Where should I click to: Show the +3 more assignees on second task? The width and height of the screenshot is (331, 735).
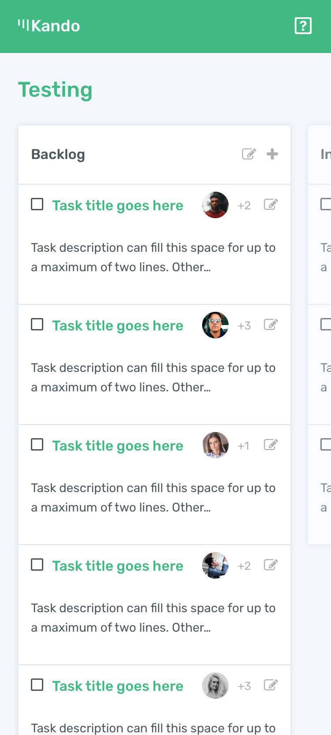[x=244, y=326]
